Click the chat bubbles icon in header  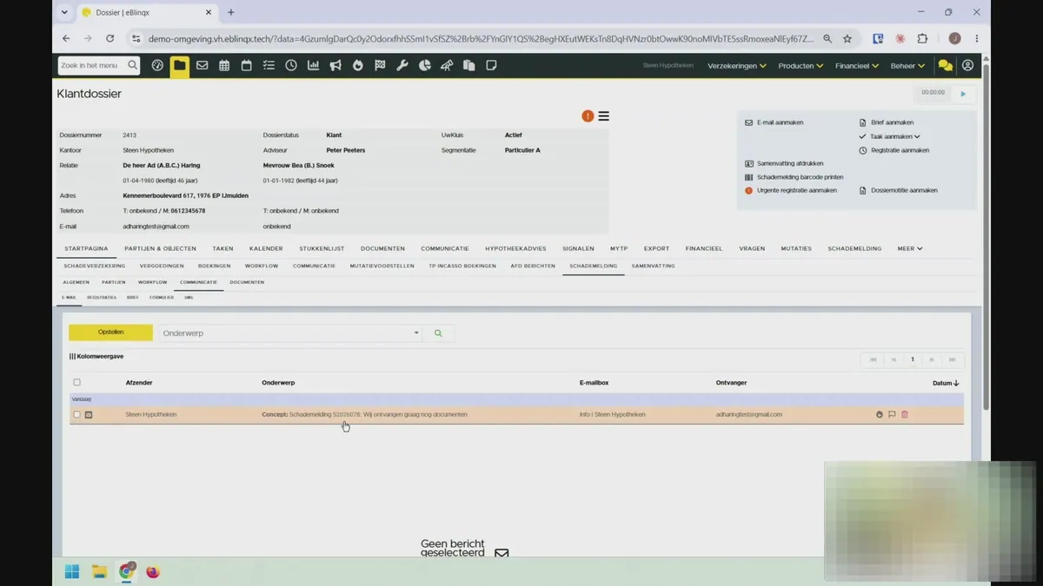945,66
